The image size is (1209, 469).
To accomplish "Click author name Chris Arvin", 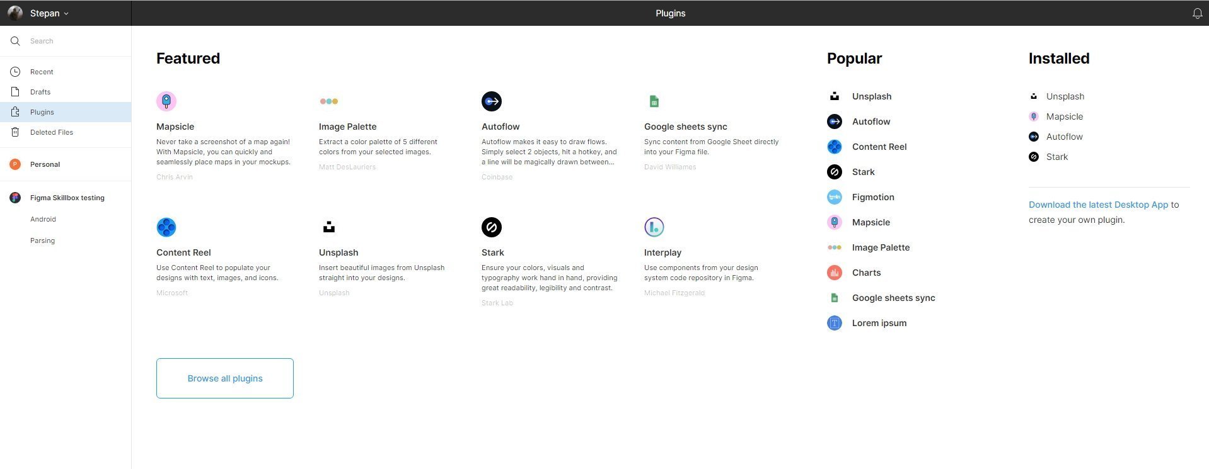I will (x=175, y=177).
